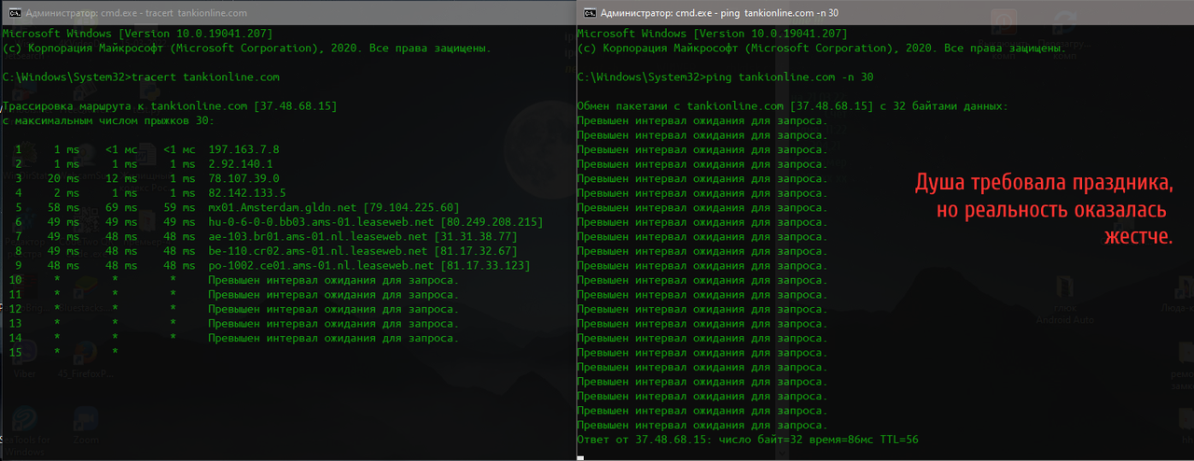The image size is (1194, 461).
Task: Click the Windows version line in tracert window
Action: 137,34
